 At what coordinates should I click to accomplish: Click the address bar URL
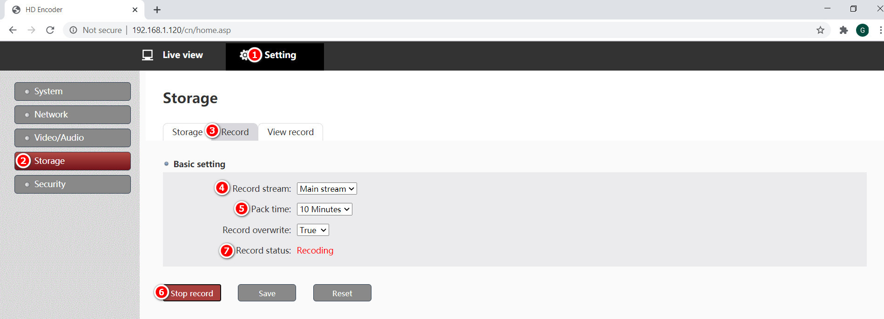(x=182, y=30)
